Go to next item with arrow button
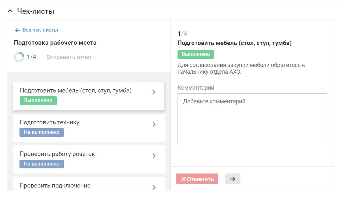The image size is (341, 199). pos(232,179)
